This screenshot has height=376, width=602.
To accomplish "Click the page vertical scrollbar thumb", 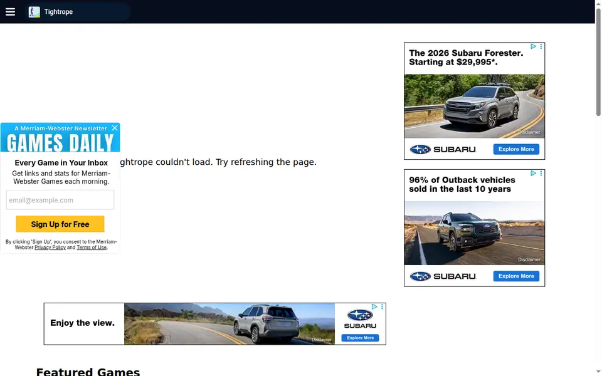I will click(x=598, y=61).
